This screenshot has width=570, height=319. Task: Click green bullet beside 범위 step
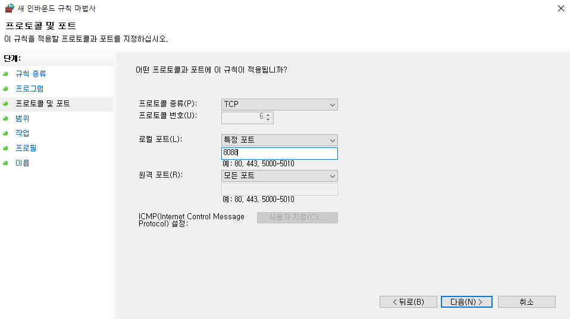click(x=6, y=118)
